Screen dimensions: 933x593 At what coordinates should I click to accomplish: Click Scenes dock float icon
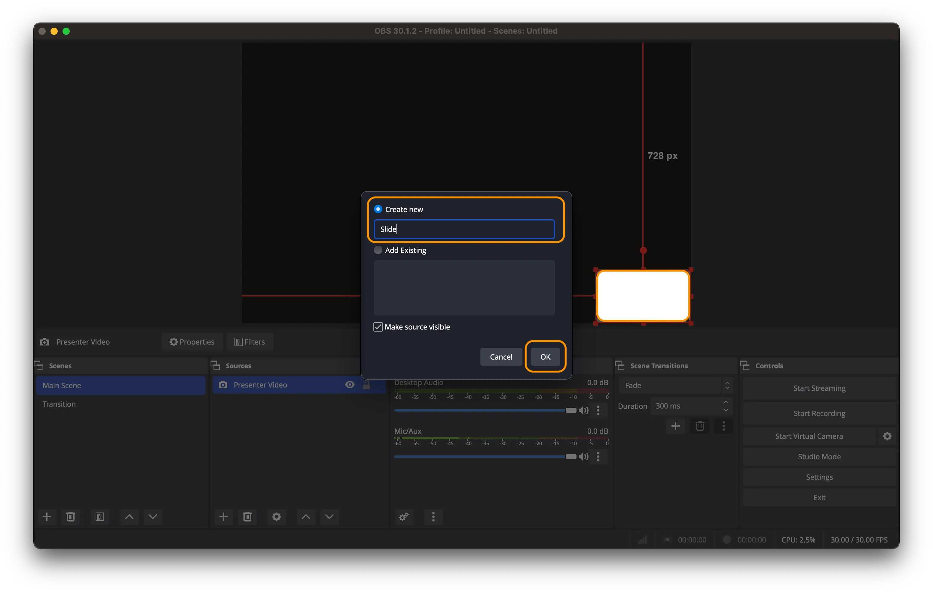pyautogui.click(x=39, y=365)
